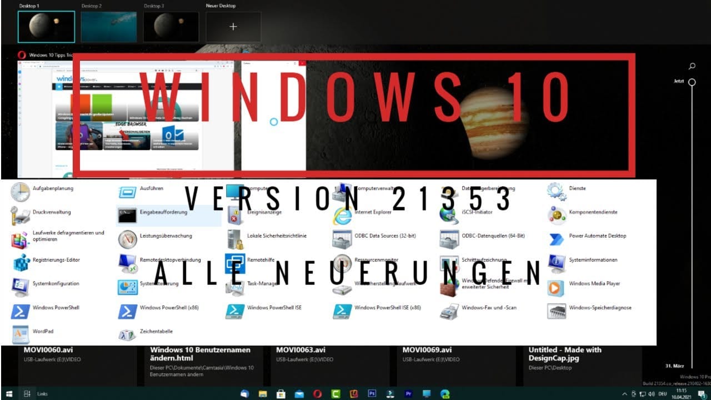
Task: Launch Premiere Pro from taskbar
Action: [x=409, y=393]
